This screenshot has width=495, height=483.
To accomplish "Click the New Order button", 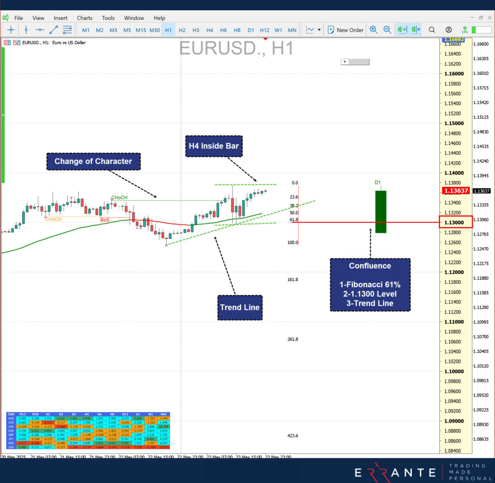I will (x=345, y=30).
